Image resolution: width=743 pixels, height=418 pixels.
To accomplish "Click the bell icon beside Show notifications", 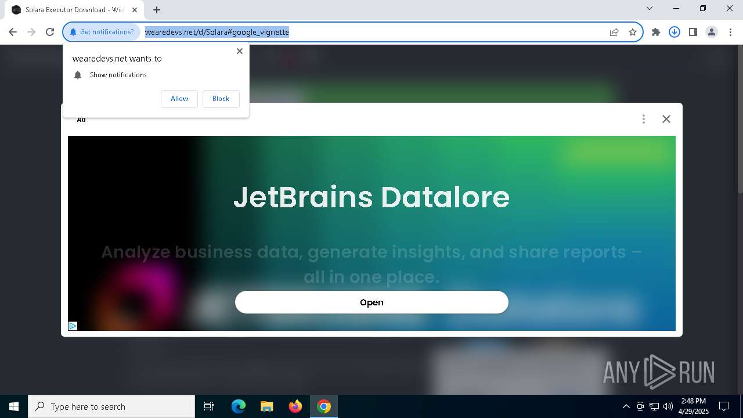I will pos(78,75).
